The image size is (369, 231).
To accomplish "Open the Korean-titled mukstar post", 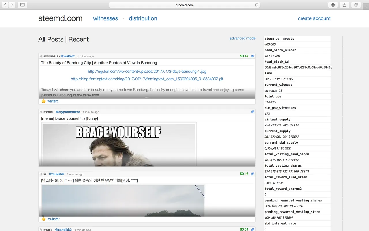I will pos(89,180).
